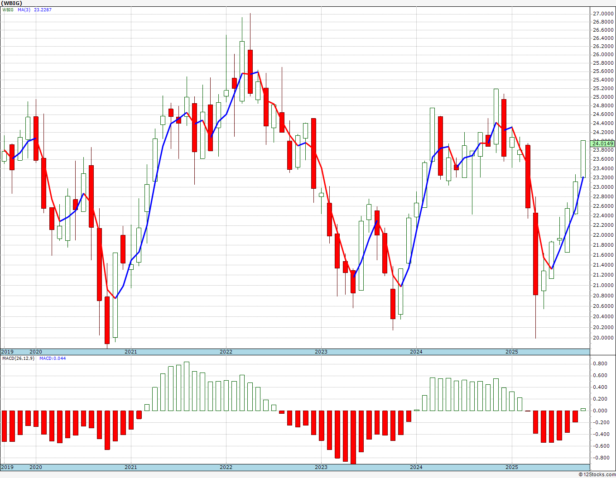616x478 pixels.
Task: Click the current price tag 24.0149
Action: 603,143
